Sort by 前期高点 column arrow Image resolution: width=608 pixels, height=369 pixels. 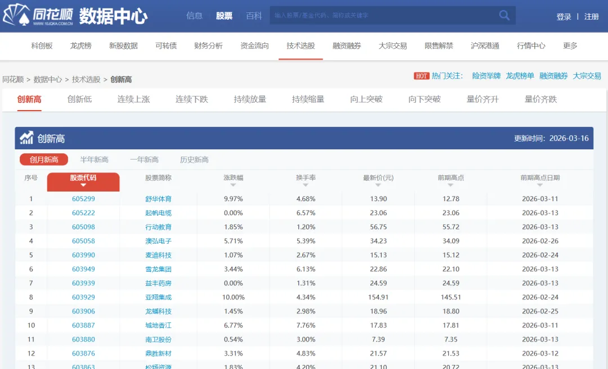[450, 185]
